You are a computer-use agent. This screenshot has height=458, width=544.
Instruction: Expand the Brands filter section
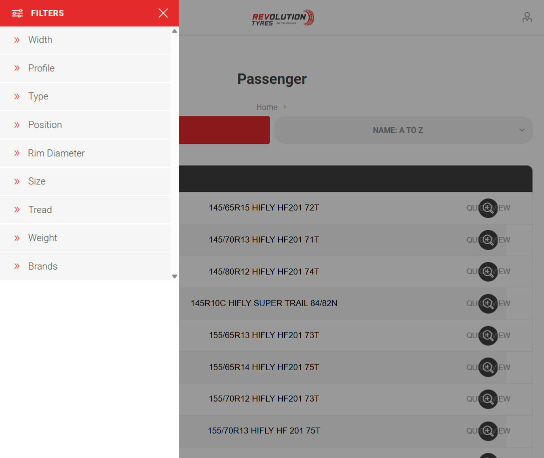point(85,266)
